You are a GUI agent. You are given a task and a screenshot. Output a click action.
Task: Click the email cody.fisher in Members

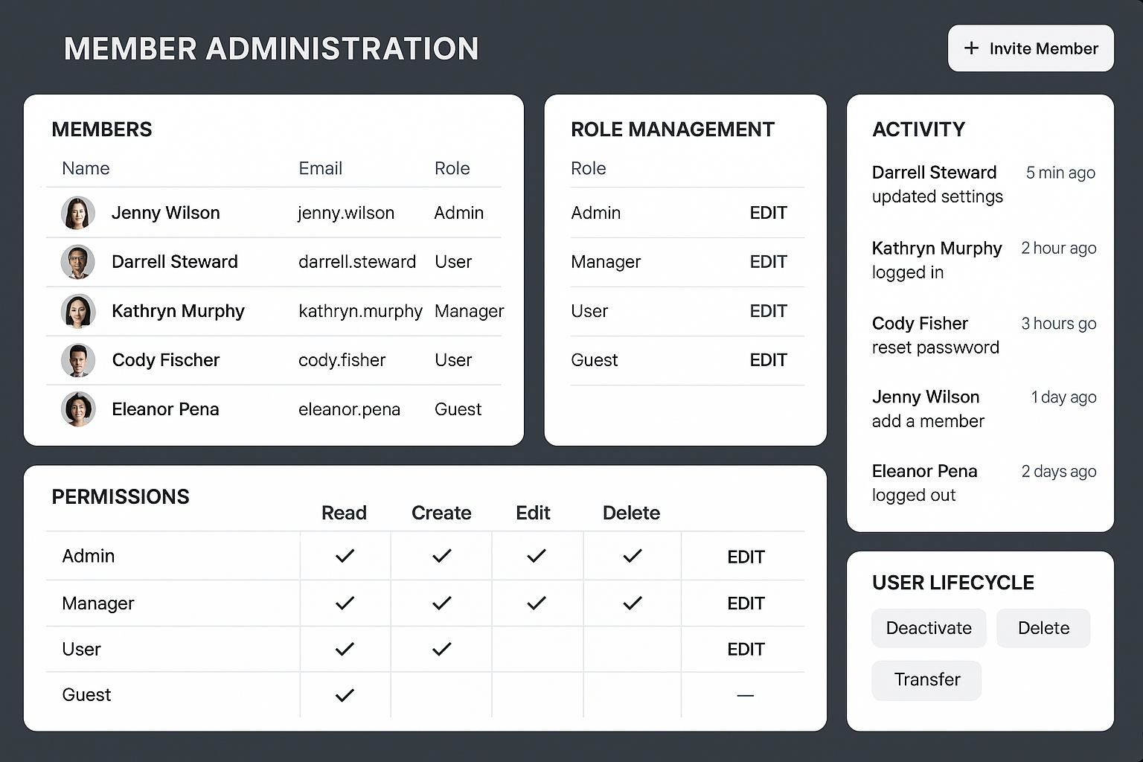342,360
